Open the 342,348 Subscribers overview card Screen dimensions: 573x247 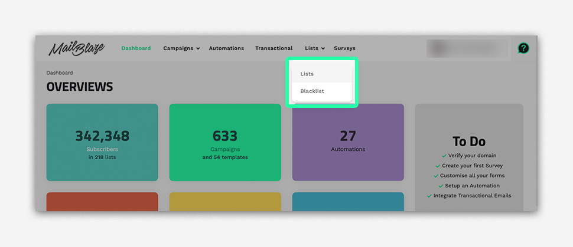[x=102, y=142]
